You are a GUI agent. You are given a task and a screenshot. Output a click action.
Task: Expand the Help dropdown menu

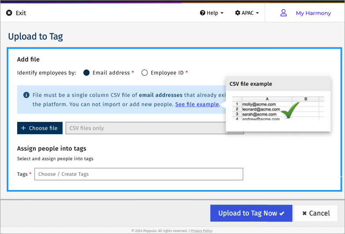[212, 13]
